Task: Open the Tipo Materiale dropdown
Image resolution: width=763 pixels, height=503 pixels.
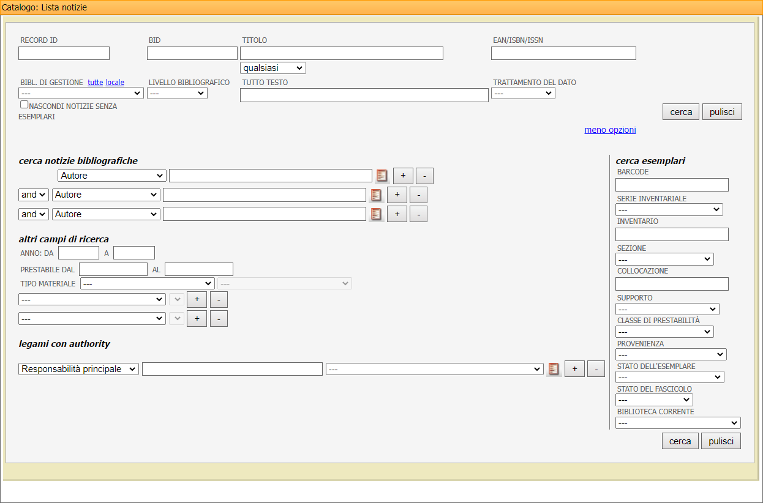Action: [147, 283]
